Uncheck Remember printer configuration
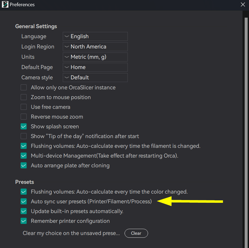Screen dimensions: 249x248 pyautogui.click(x=24, y=221)
